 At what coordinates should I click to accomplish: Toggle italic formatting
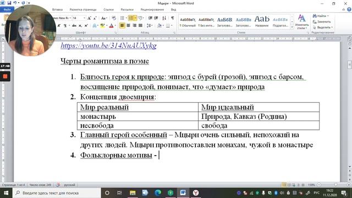click(59, 26)
